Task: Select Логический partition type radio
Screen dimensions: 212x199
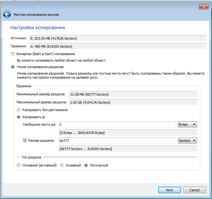Action: 86,165
